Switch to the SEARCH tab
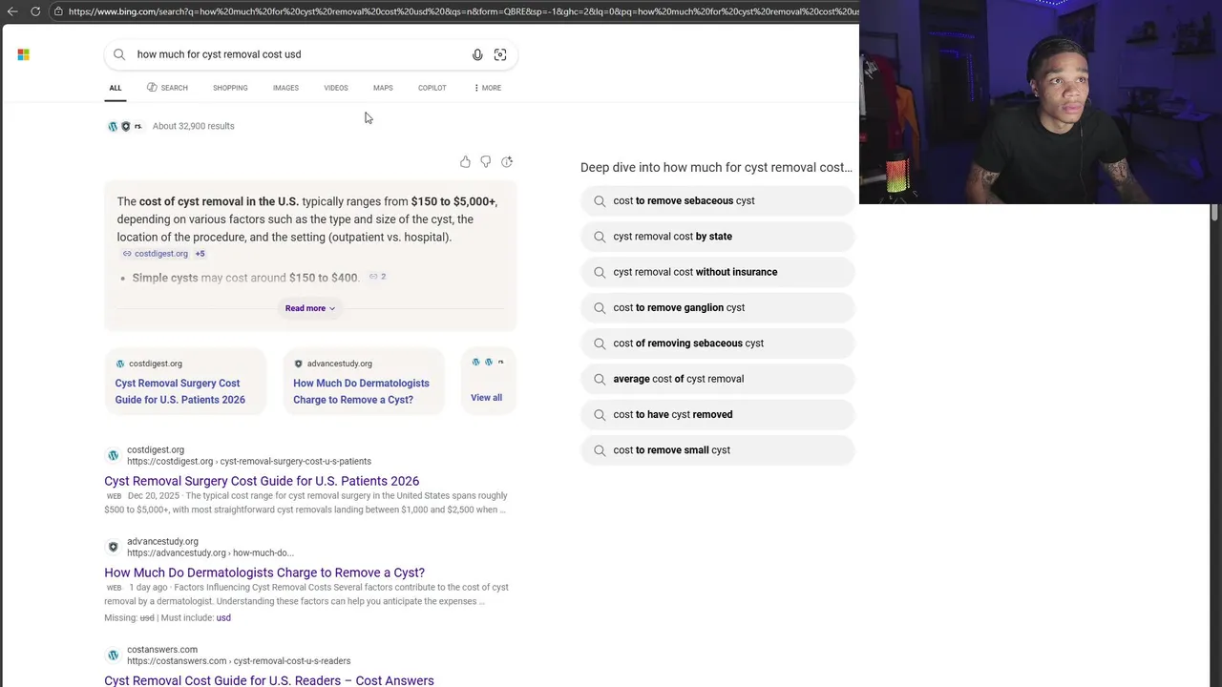 click(x=167, y=88)
